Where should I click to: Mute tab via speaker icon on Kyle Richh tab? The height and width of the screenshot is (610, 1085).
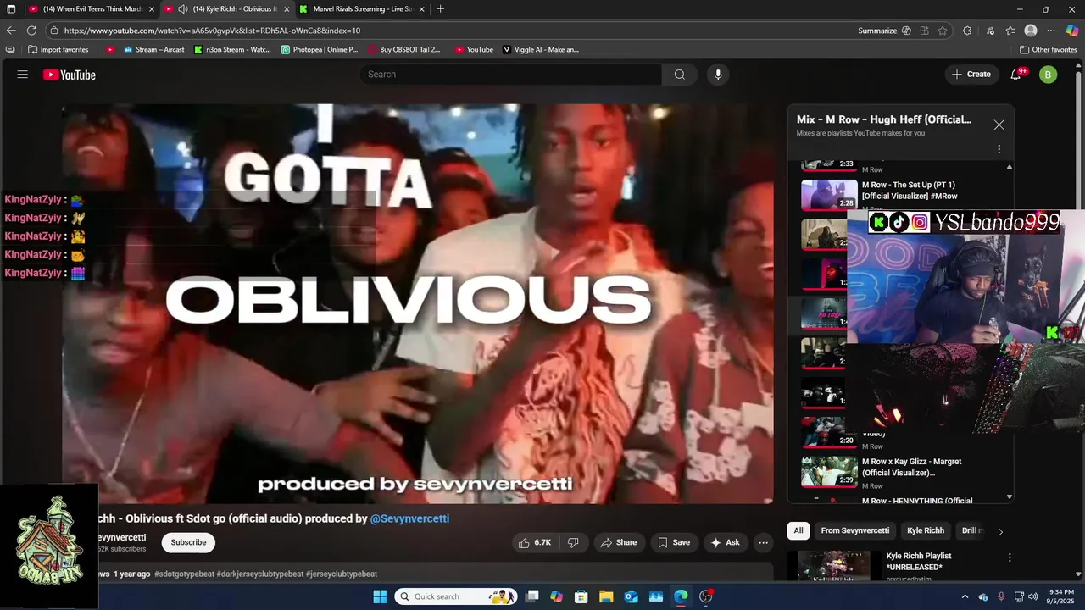click(182, 9)
